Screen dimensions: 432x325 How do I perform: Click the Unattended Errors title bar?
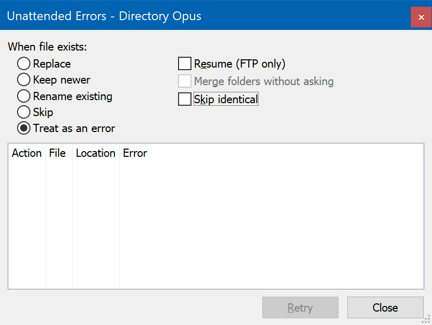pos(205,15)
